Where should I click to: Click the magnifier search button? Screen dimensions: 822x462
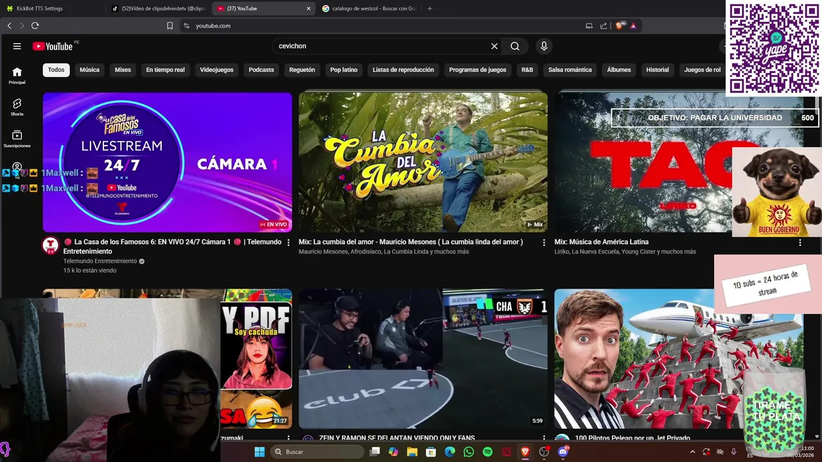[515, 46]
